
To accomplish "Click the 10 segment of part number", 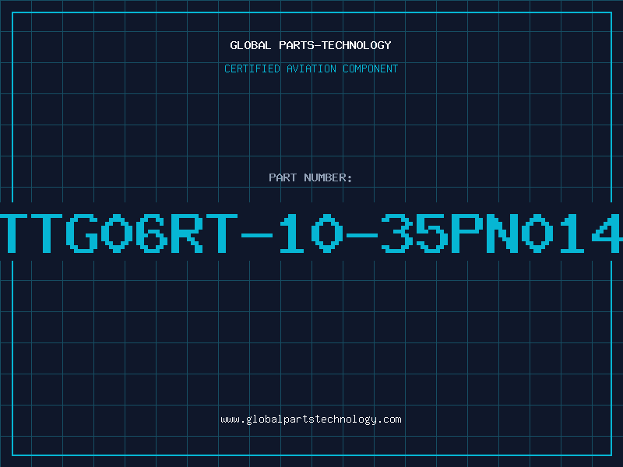I will click(311, 233).
